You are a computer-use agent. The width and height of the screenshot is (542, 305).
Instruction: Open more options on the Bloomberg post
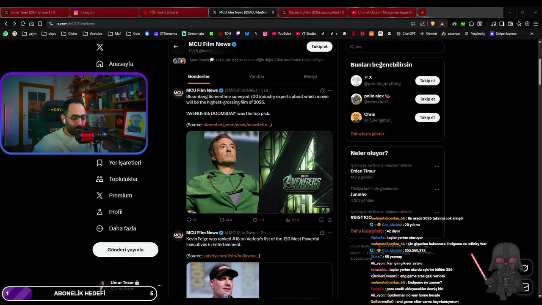(330, 90)
